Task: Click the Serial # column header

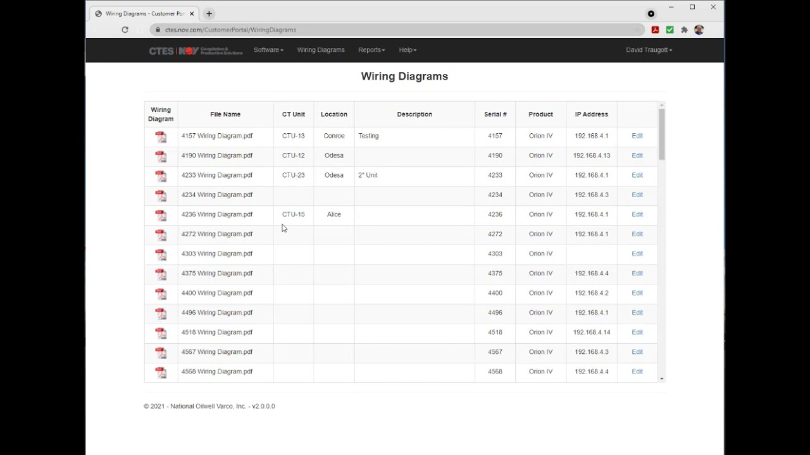Action: (x=495, y=114)
